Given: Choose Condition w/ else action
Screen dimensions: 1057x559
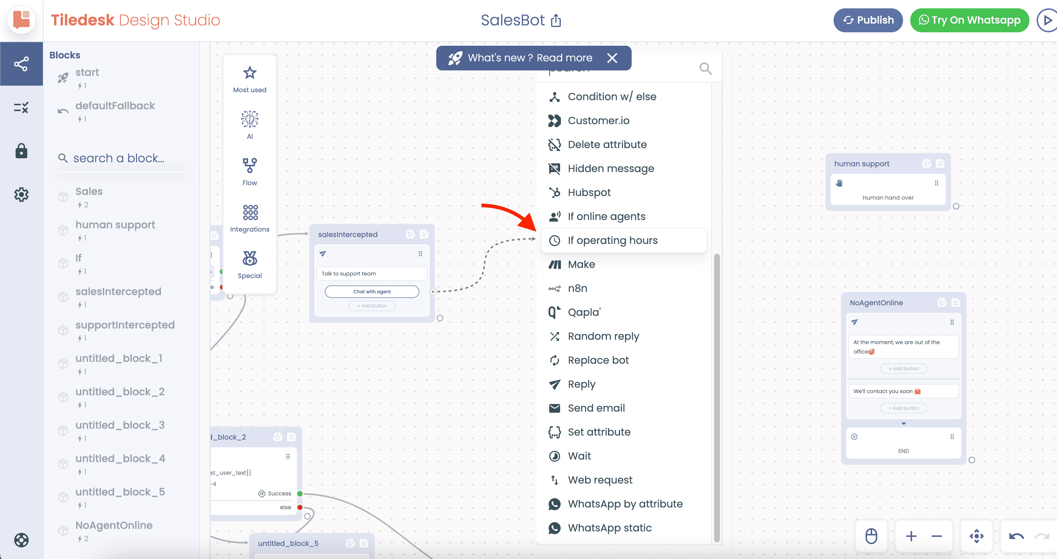Looking at the screenshot, I should tap(624, 97).
